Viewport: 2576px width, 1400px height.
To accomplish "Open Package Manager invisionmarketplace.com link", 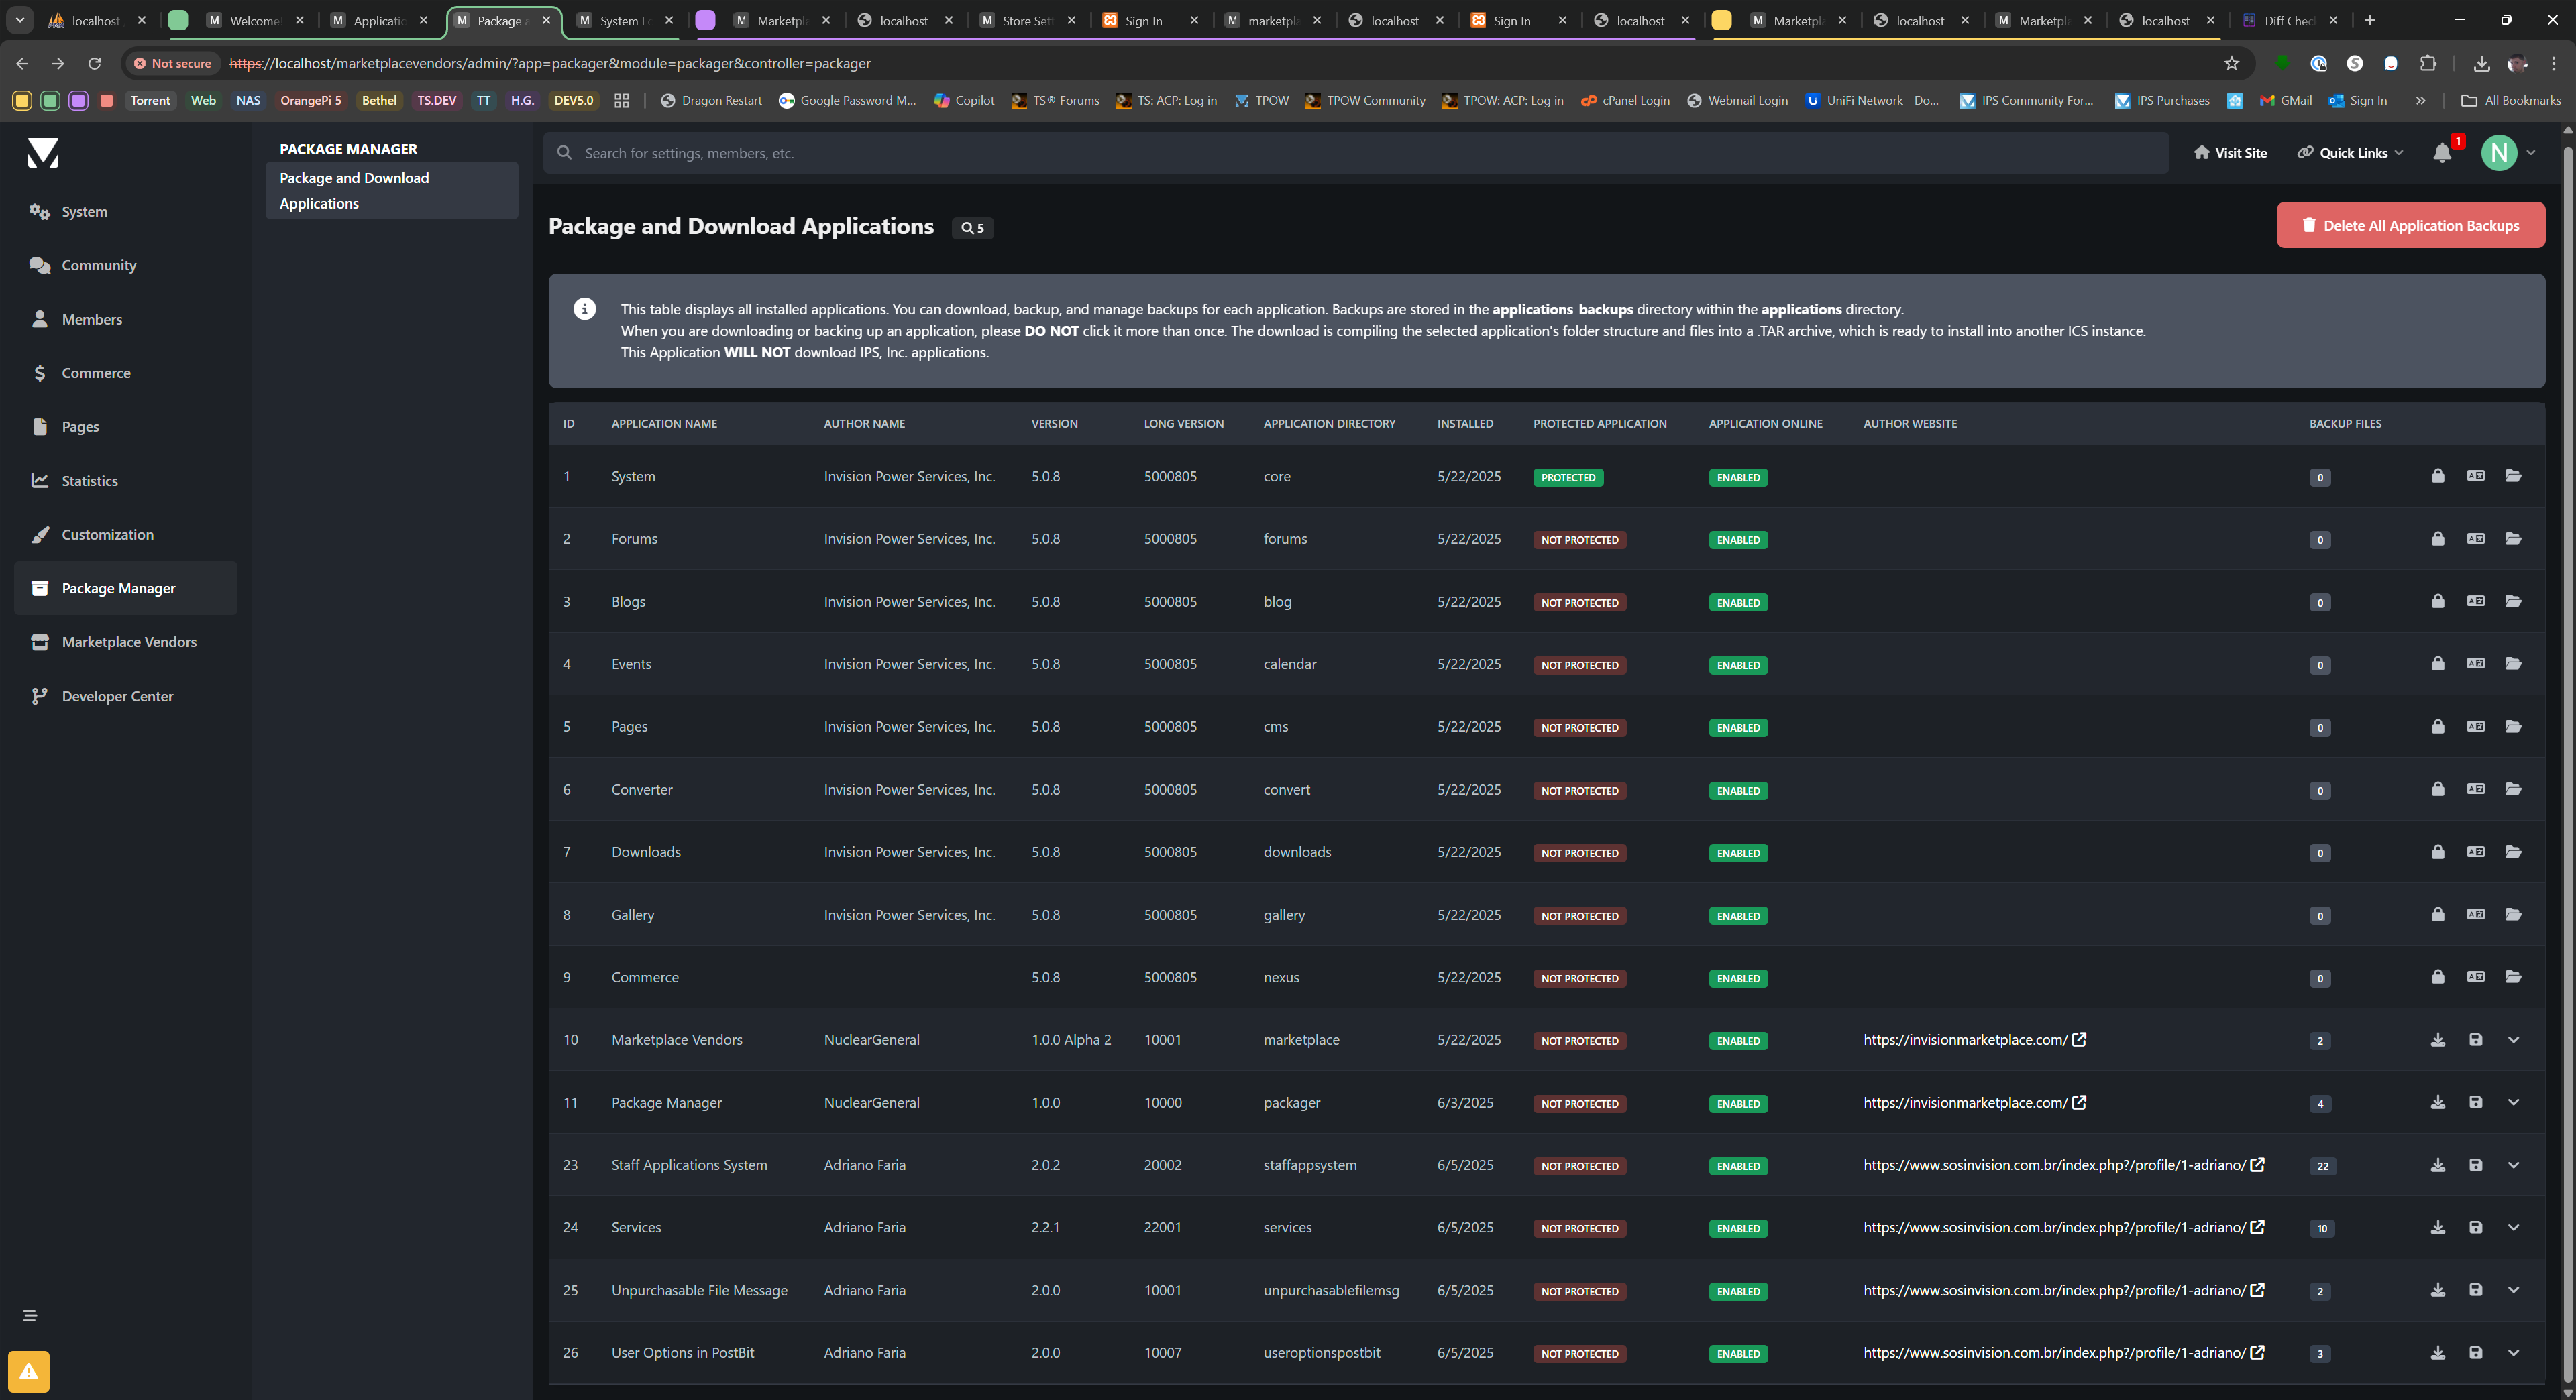I will (1974, 1102).
